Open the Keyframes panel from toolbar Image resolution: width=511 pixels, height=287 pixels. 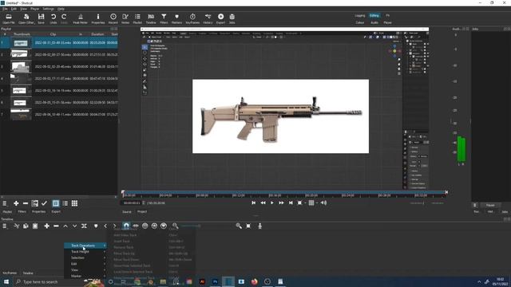tap(192, 18)
